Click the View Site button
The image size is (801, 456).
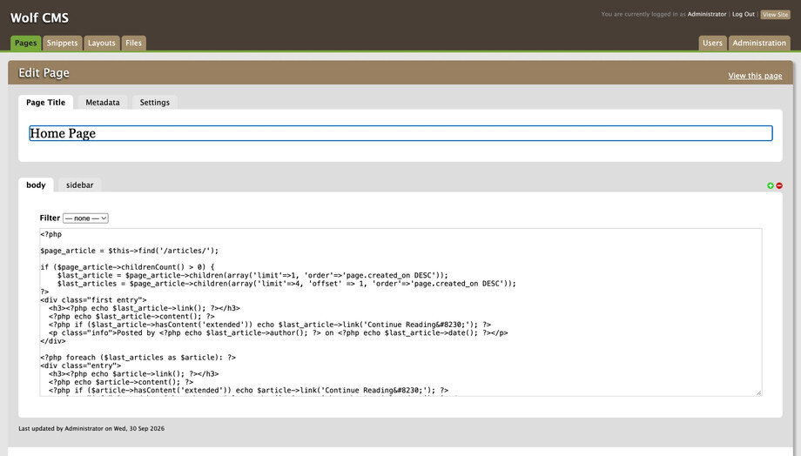(775, 15)
